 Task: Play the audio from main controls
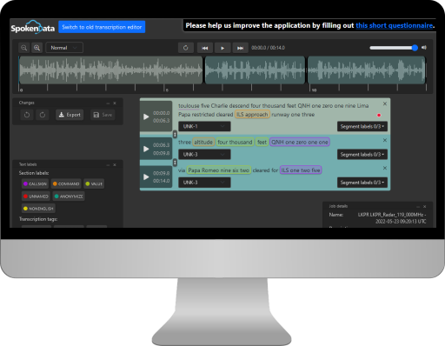click(222, 48)
